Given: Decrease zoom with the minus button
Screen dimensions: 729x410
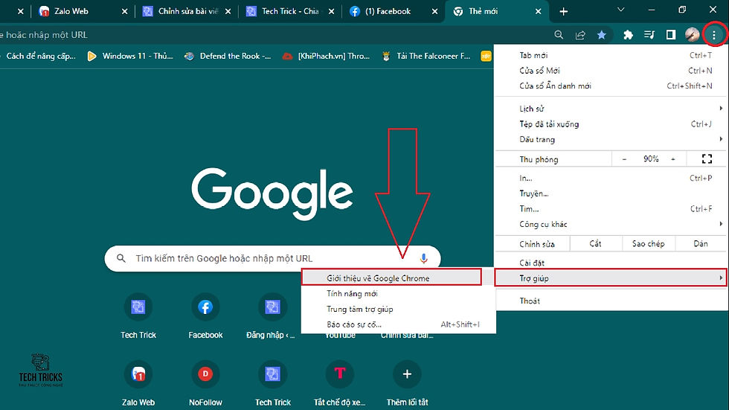Looking at the screenshot, I should [624, 159].
